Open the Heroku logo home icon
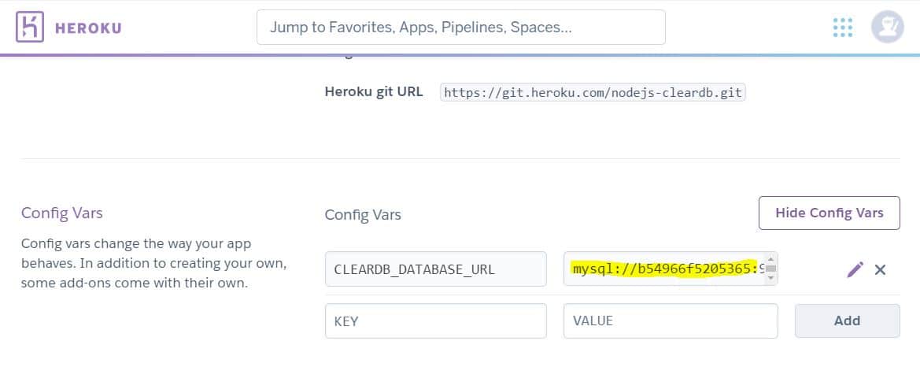Image resolution: width=920 pixels, height=378 pixels. click(x=29, y=27)
